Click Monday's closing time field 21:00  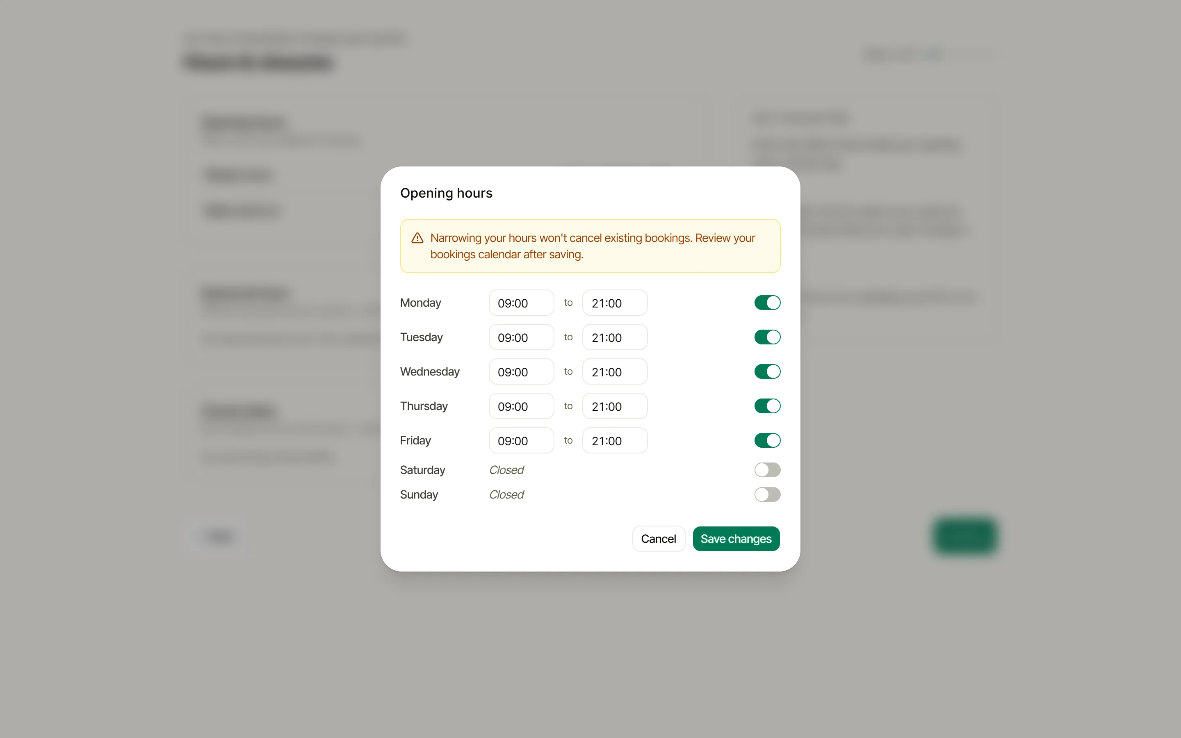[615, 303]
